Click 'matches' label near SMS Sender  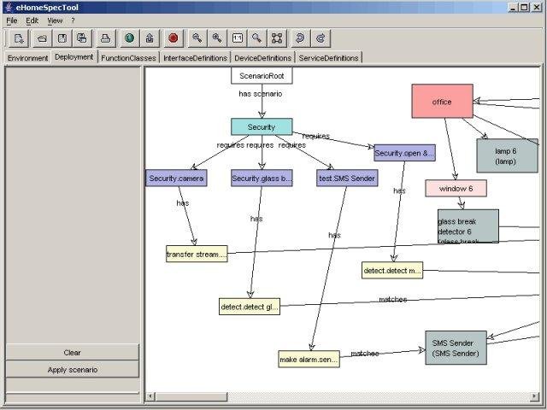[365, 354]
